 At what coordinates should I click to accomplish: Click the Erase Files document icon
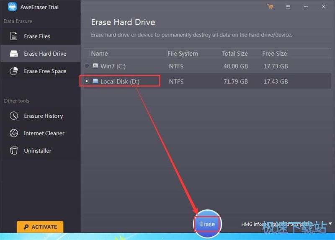(14, 36)
